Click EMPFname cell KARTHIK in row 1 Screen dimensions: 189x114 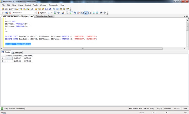tap(18, 58)
